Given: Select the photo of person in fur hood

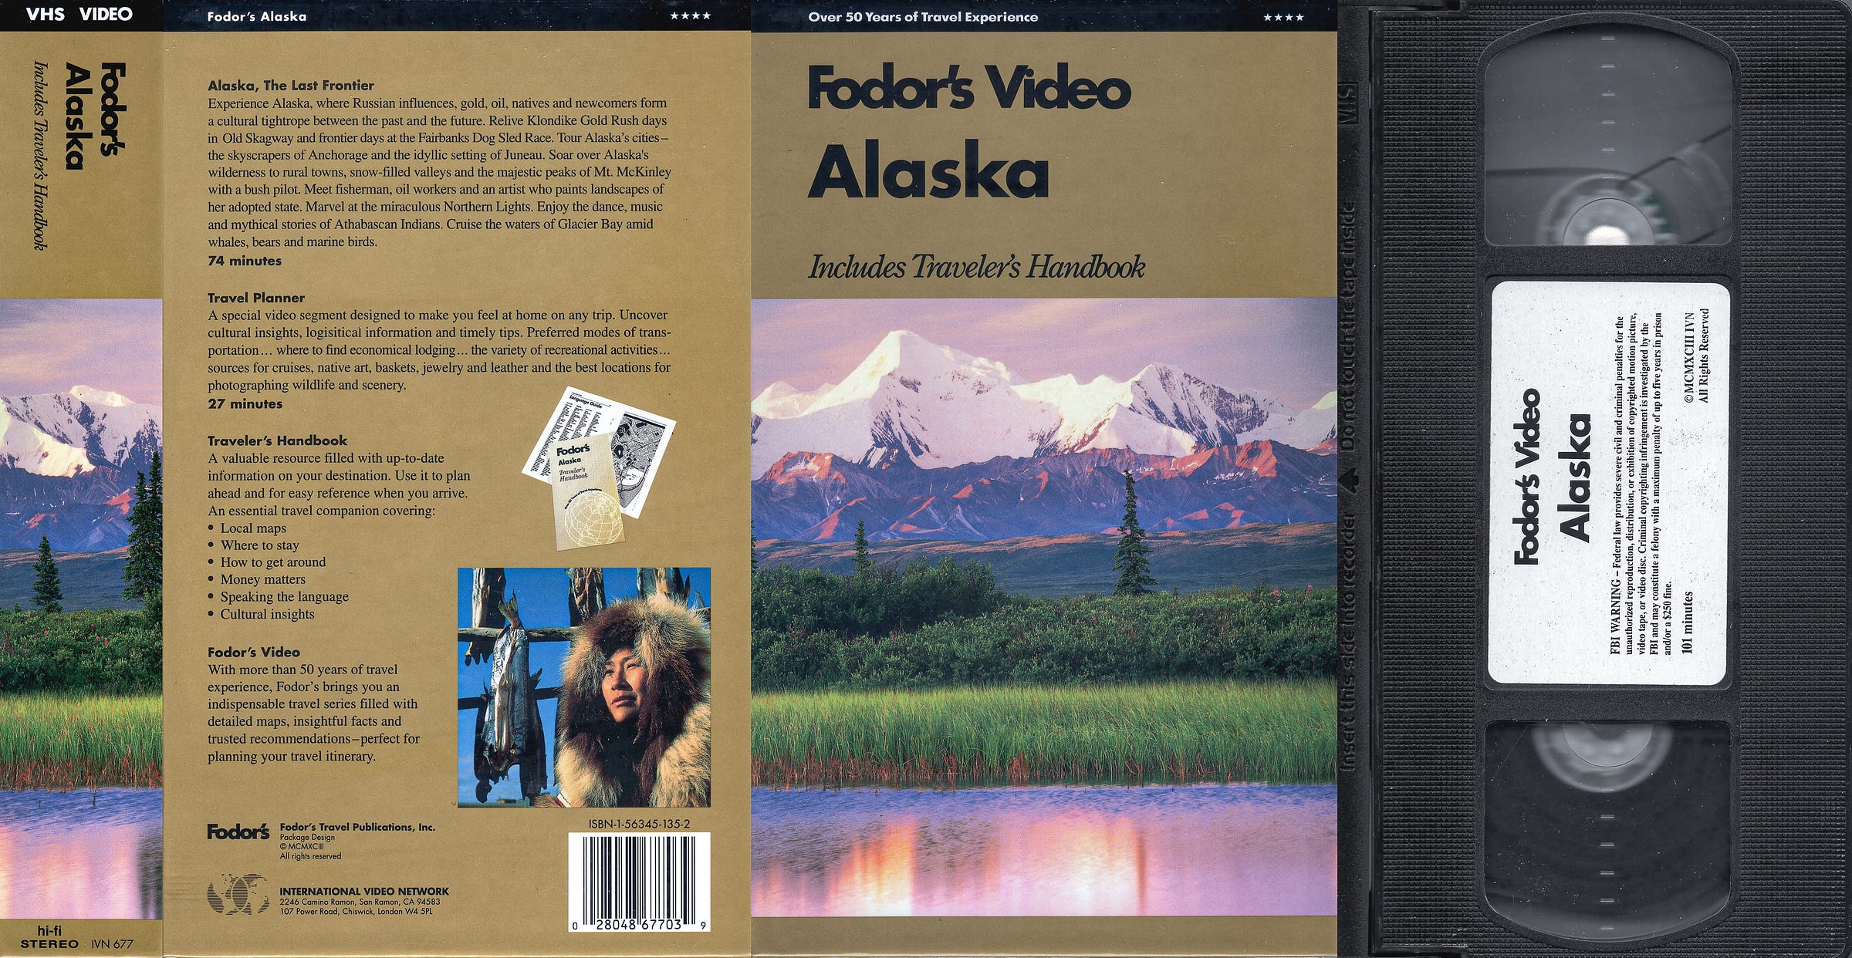Looking at the screenshot, I should coord(584,687).
